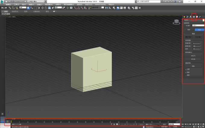Choose the Rectangular Selection Region tool

[35, 8]
